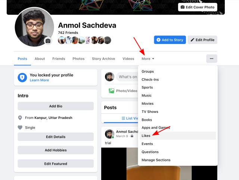Switch to the Videos tab
The image size is (239, 180).
[x=128, y=59]
